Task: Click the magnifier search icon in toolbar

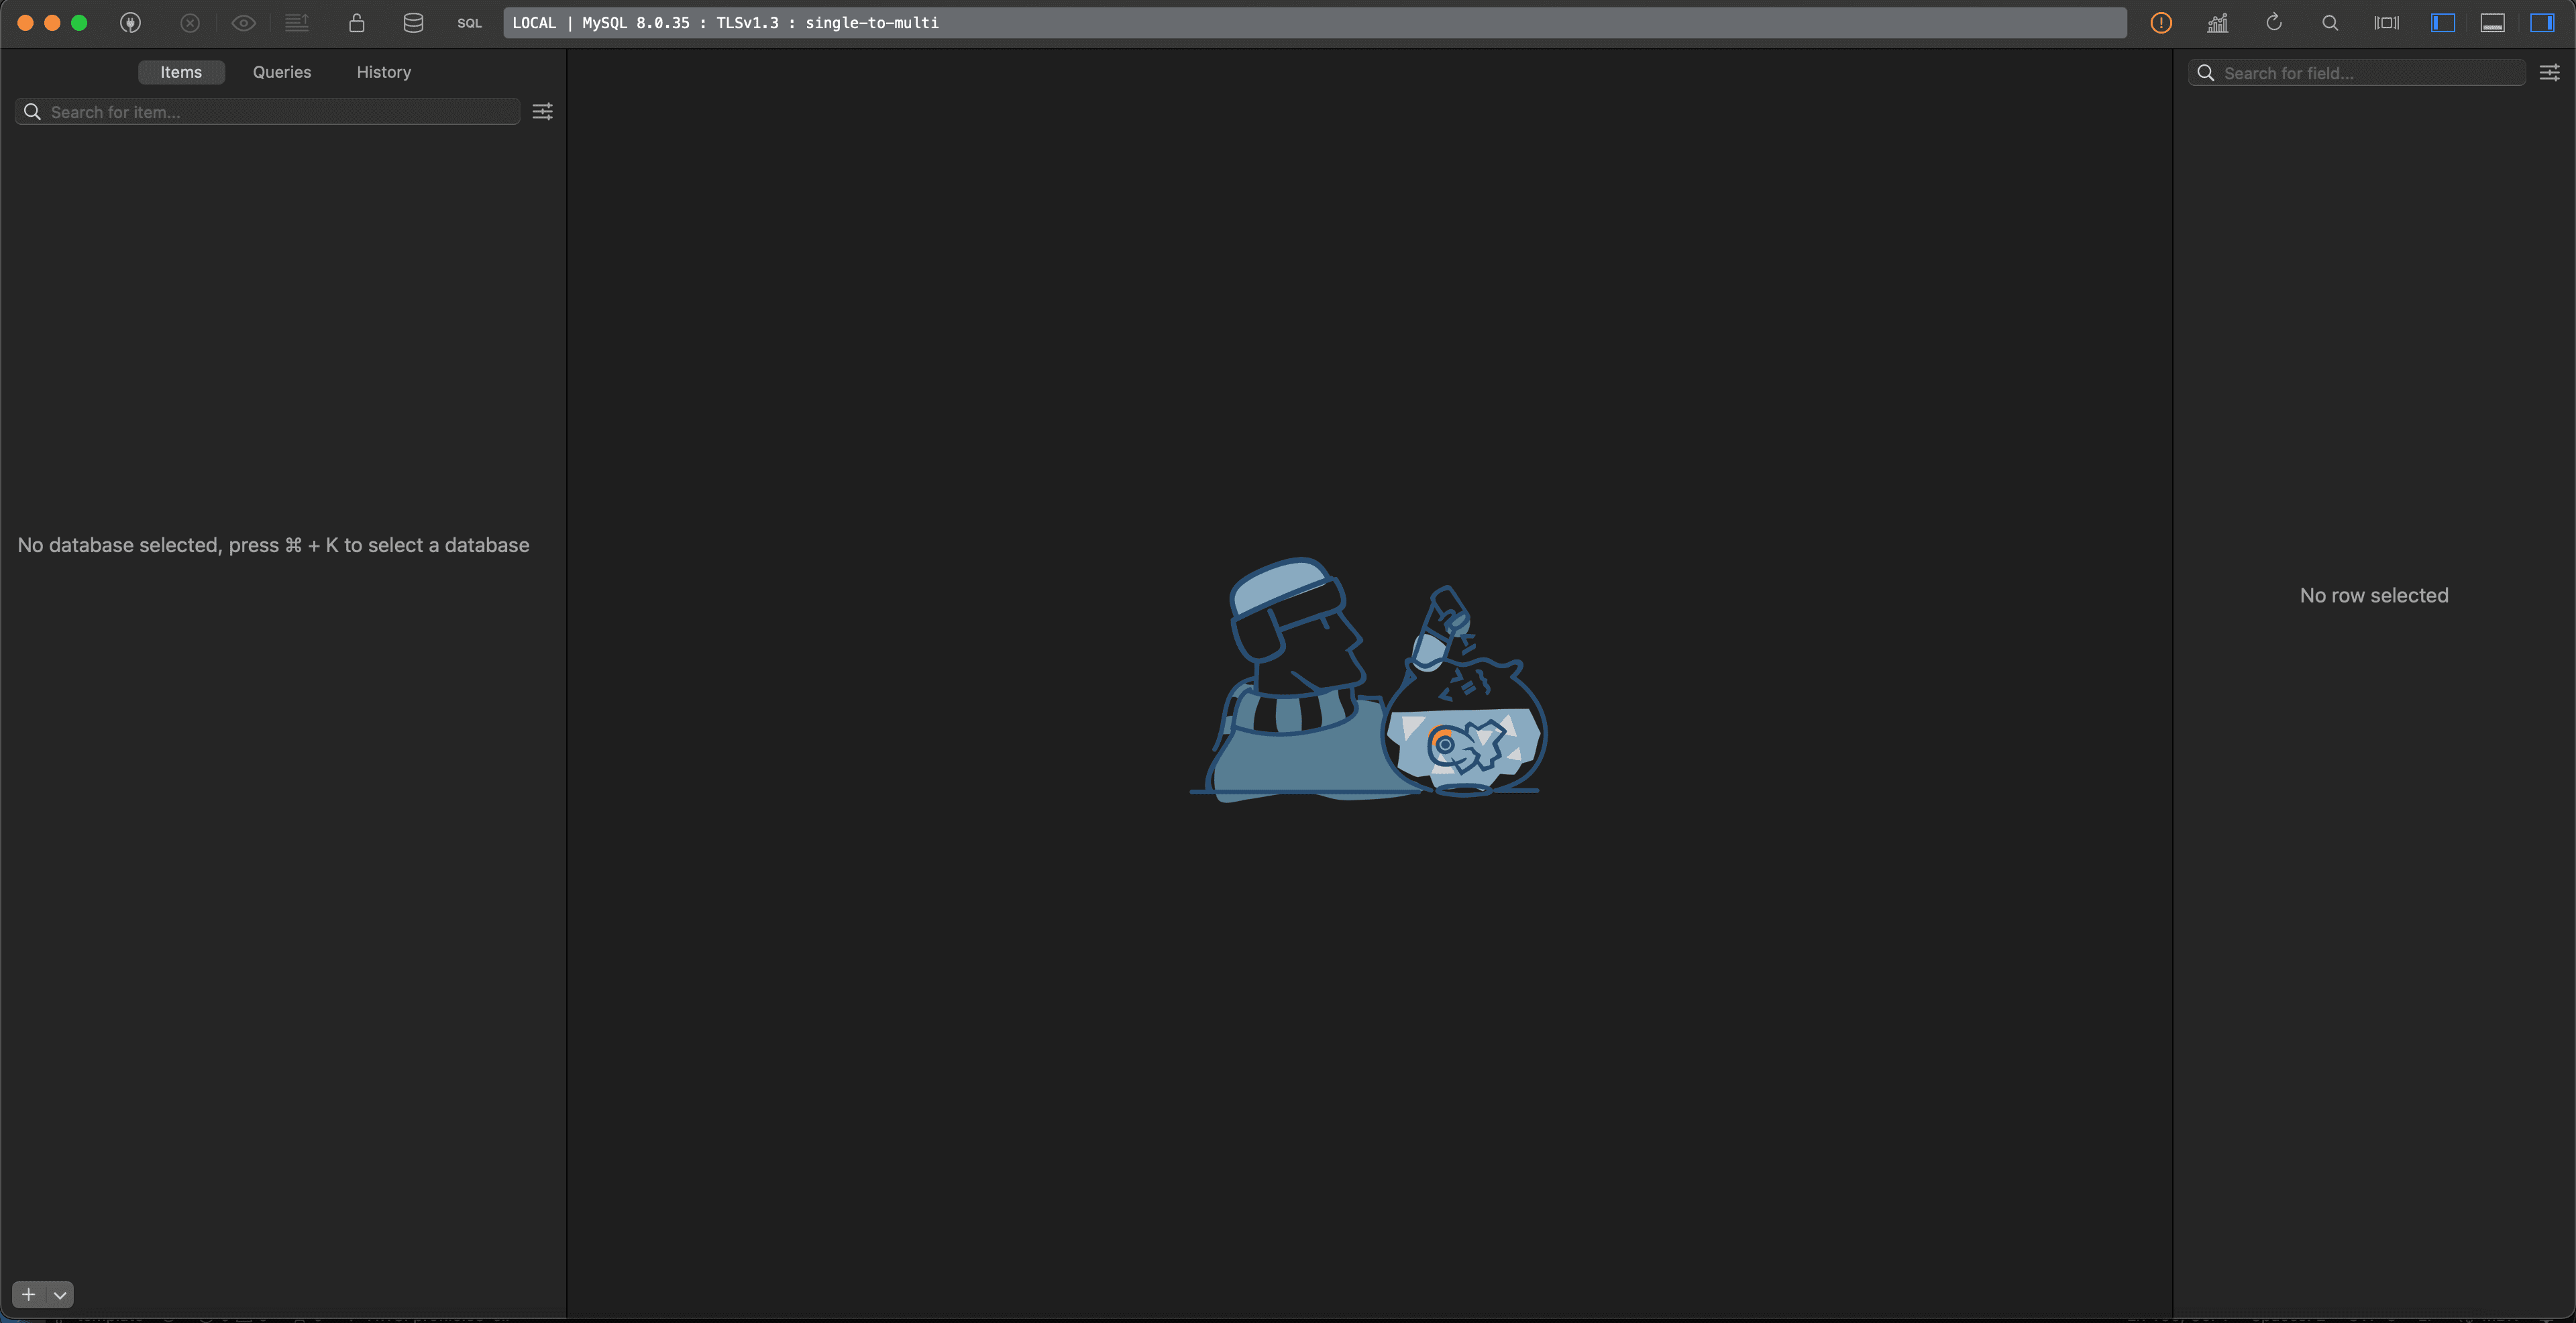Action: point(2330,22)
